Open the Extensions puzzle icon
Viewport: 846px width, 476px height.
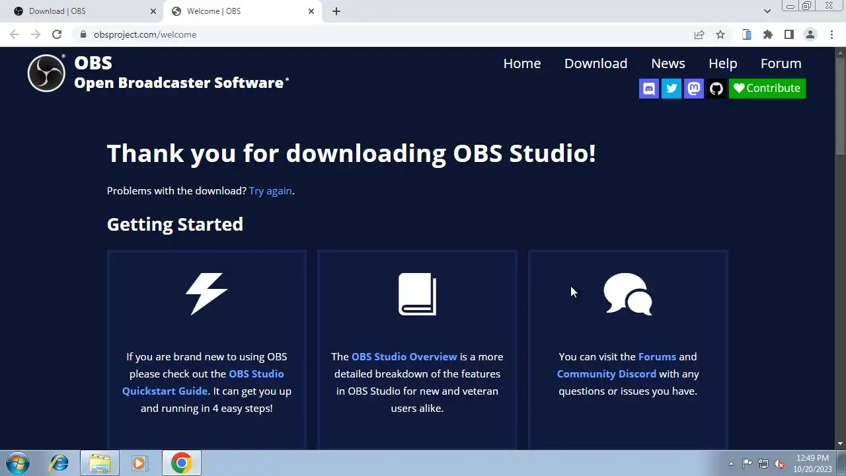tap(768, 34)
